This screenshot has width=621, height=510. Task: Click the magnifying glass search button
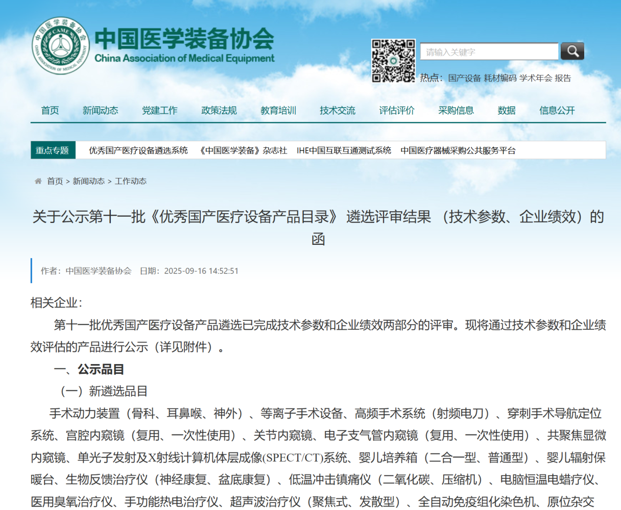(572, 52)
